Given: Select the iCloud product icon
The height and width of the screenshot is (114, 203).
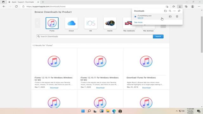Looking at the screenshot, I should tap(71, 23).
